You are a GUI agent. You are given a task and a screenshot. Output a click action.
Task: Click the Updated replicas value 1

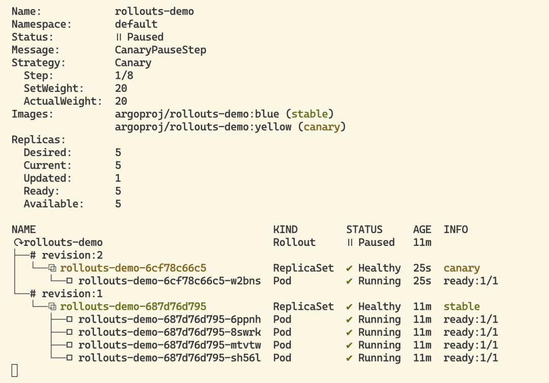click(x=118, y=178)
